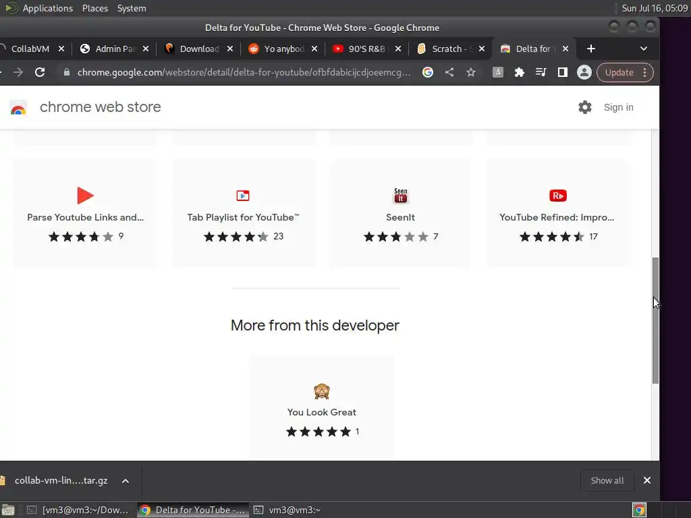Click the Parse Youtube Links red play icon

click(x=85, y=196)
